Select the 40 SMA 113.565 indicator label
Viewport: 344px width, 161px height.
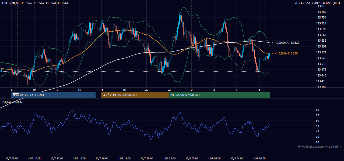(x=285, y=53)
